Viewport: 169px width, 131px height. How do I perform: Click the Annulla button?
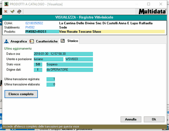[x=131, y=119]
